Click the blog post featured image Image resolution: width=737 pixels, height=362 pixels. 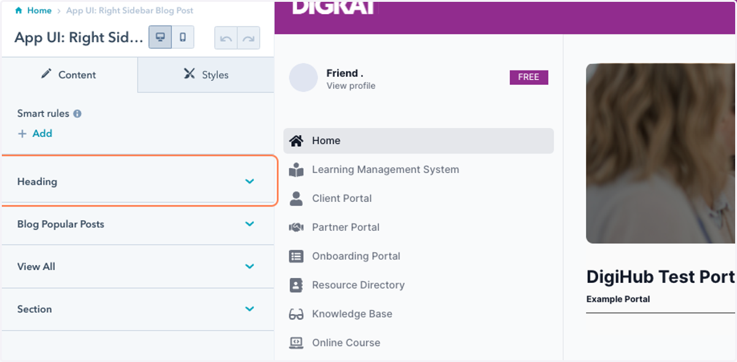coord(661,153)
